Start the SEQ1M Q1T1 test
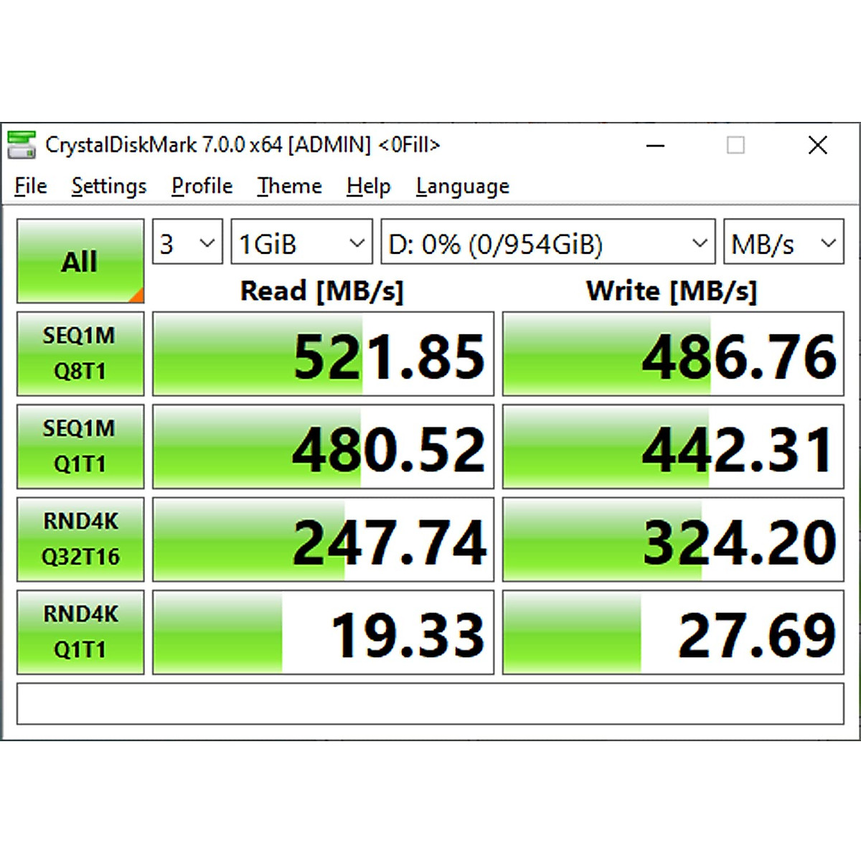The width and height of the screenshot is (861, 861). [80, 446]
